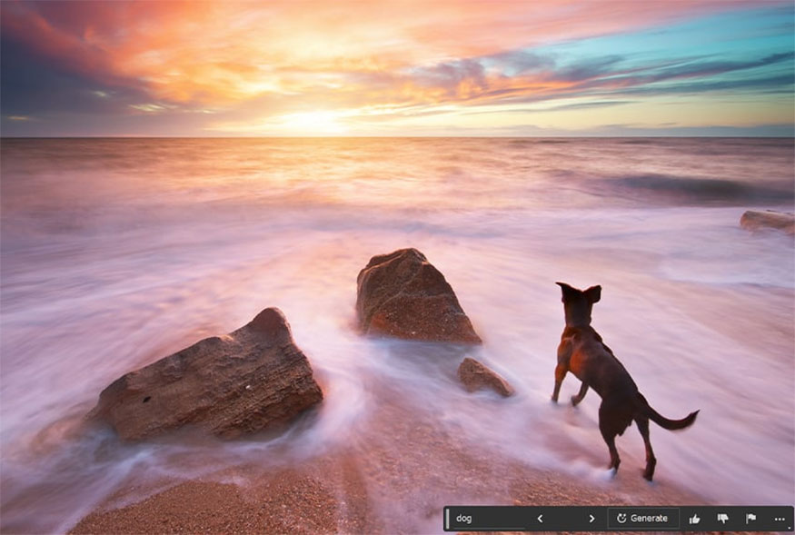The height and width of the screenshot is (535, 795).
Task: Grab the taskbar drag handle
Action: pyautogui.click(x=447, y=519)
